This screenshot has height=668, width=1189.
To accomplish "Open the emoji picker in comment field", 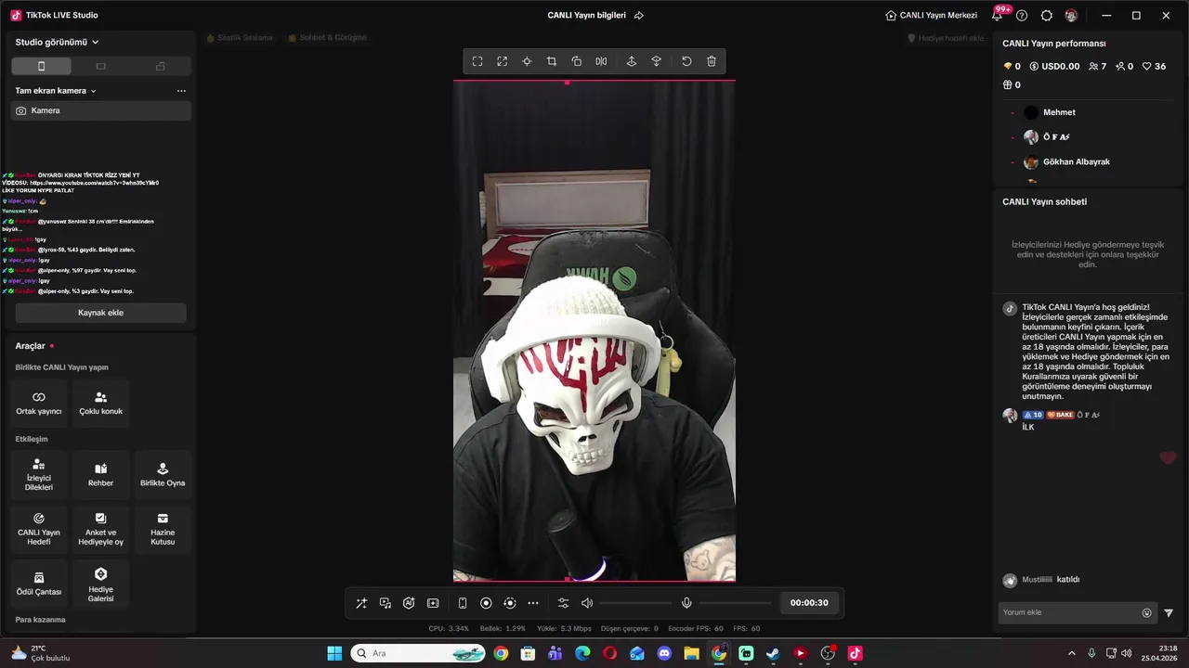I will [1146, 613].
